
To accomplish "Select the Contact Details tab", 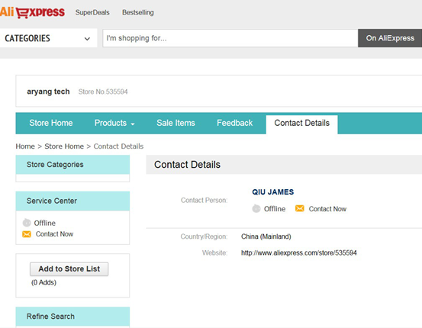I will click(x=301, y=124).
